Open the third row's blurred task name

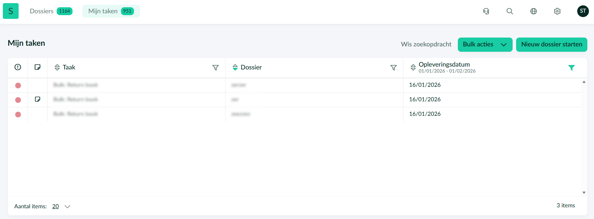75,114
